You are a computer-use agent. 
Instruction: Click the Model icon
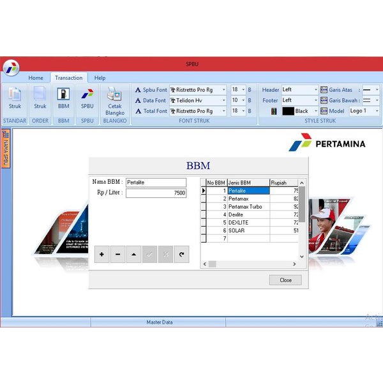click(x=324, y=111)
